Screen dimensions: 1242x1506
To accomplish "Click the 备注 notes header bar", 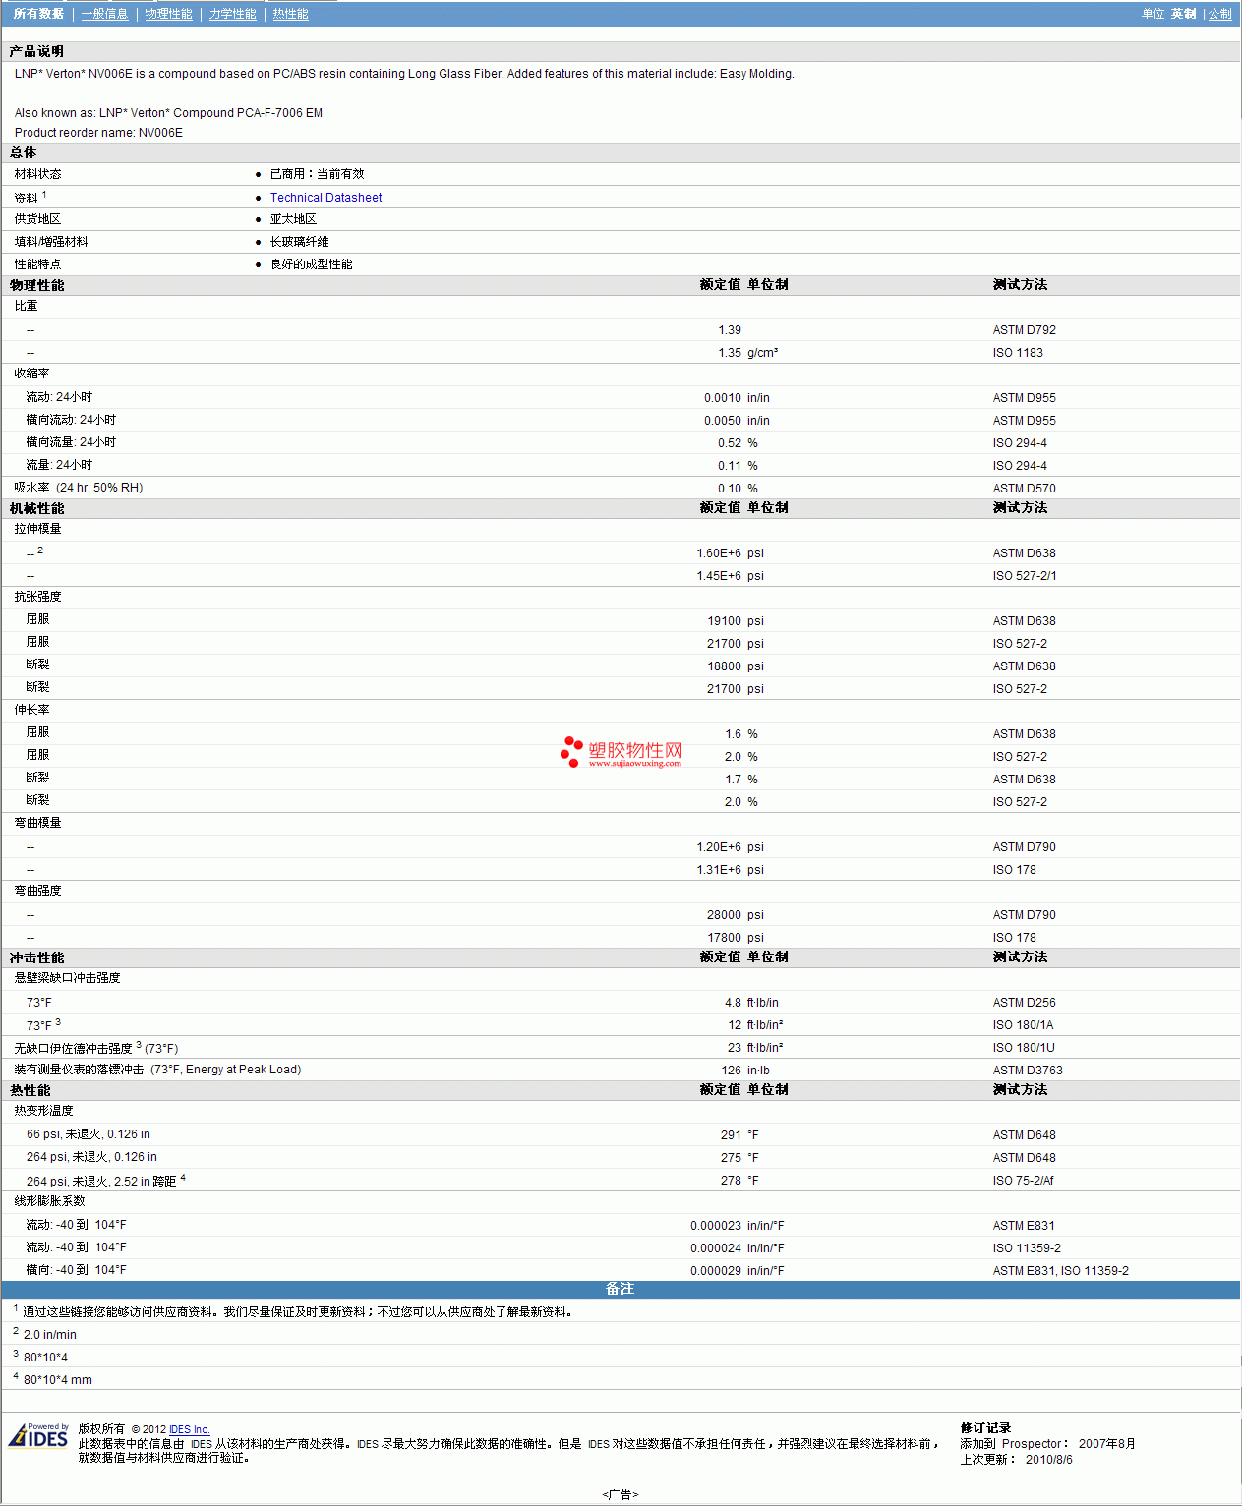I will 620,1289.
